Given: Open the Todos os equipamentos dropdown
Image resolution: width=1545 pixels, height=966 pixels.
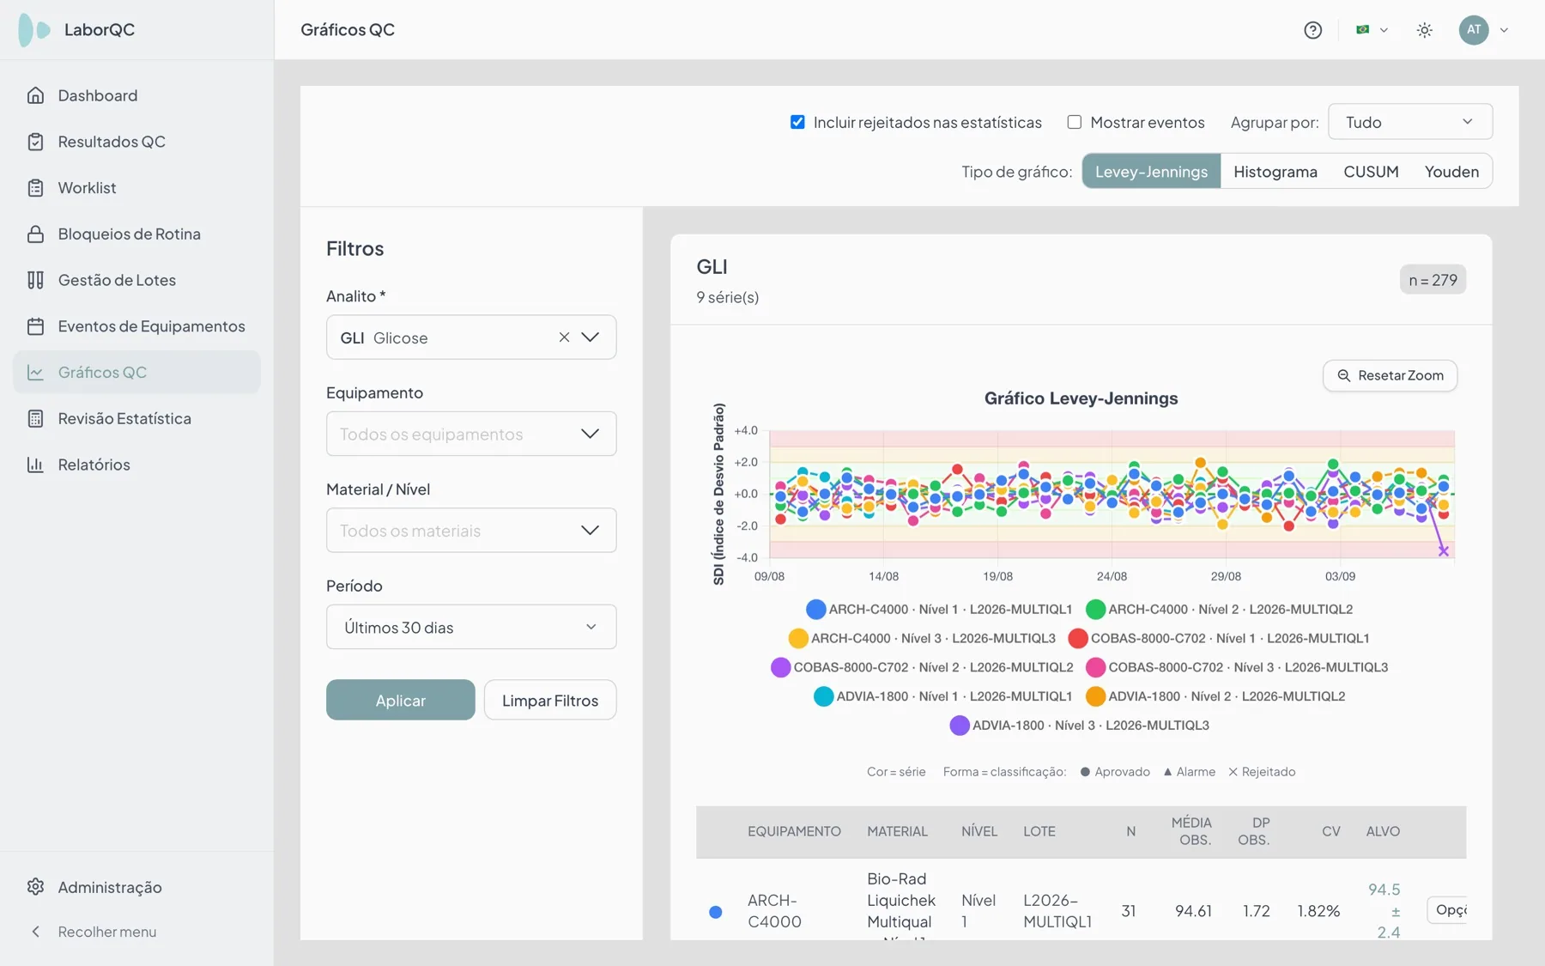Looking at the screenshot, I should 471,434.
